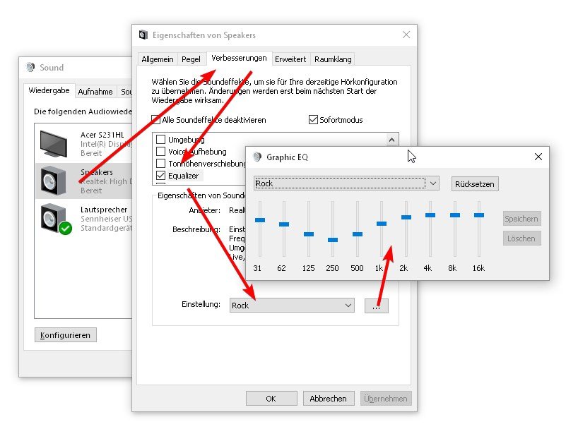Viewport: 566px width, 429px height.
Task: Click the speaker icon in Graphic EQ titlebar
Action: (x=257, y=157)
